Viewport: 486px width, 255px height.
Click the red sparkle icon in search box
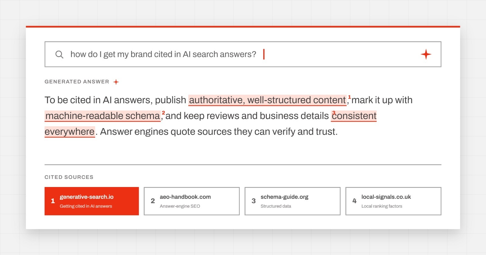[426, 54]
